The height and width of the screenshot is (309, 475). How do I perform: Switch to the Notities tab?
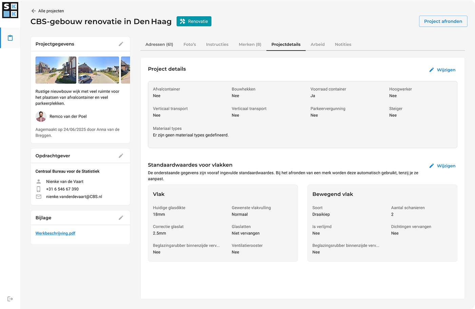coord(343,44)
